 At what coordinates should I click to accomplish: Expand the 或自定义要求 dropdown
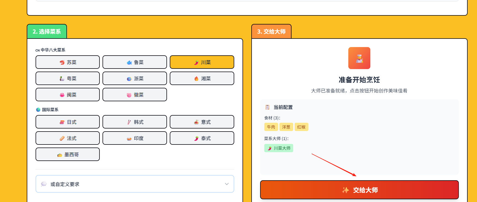point(134,184)
